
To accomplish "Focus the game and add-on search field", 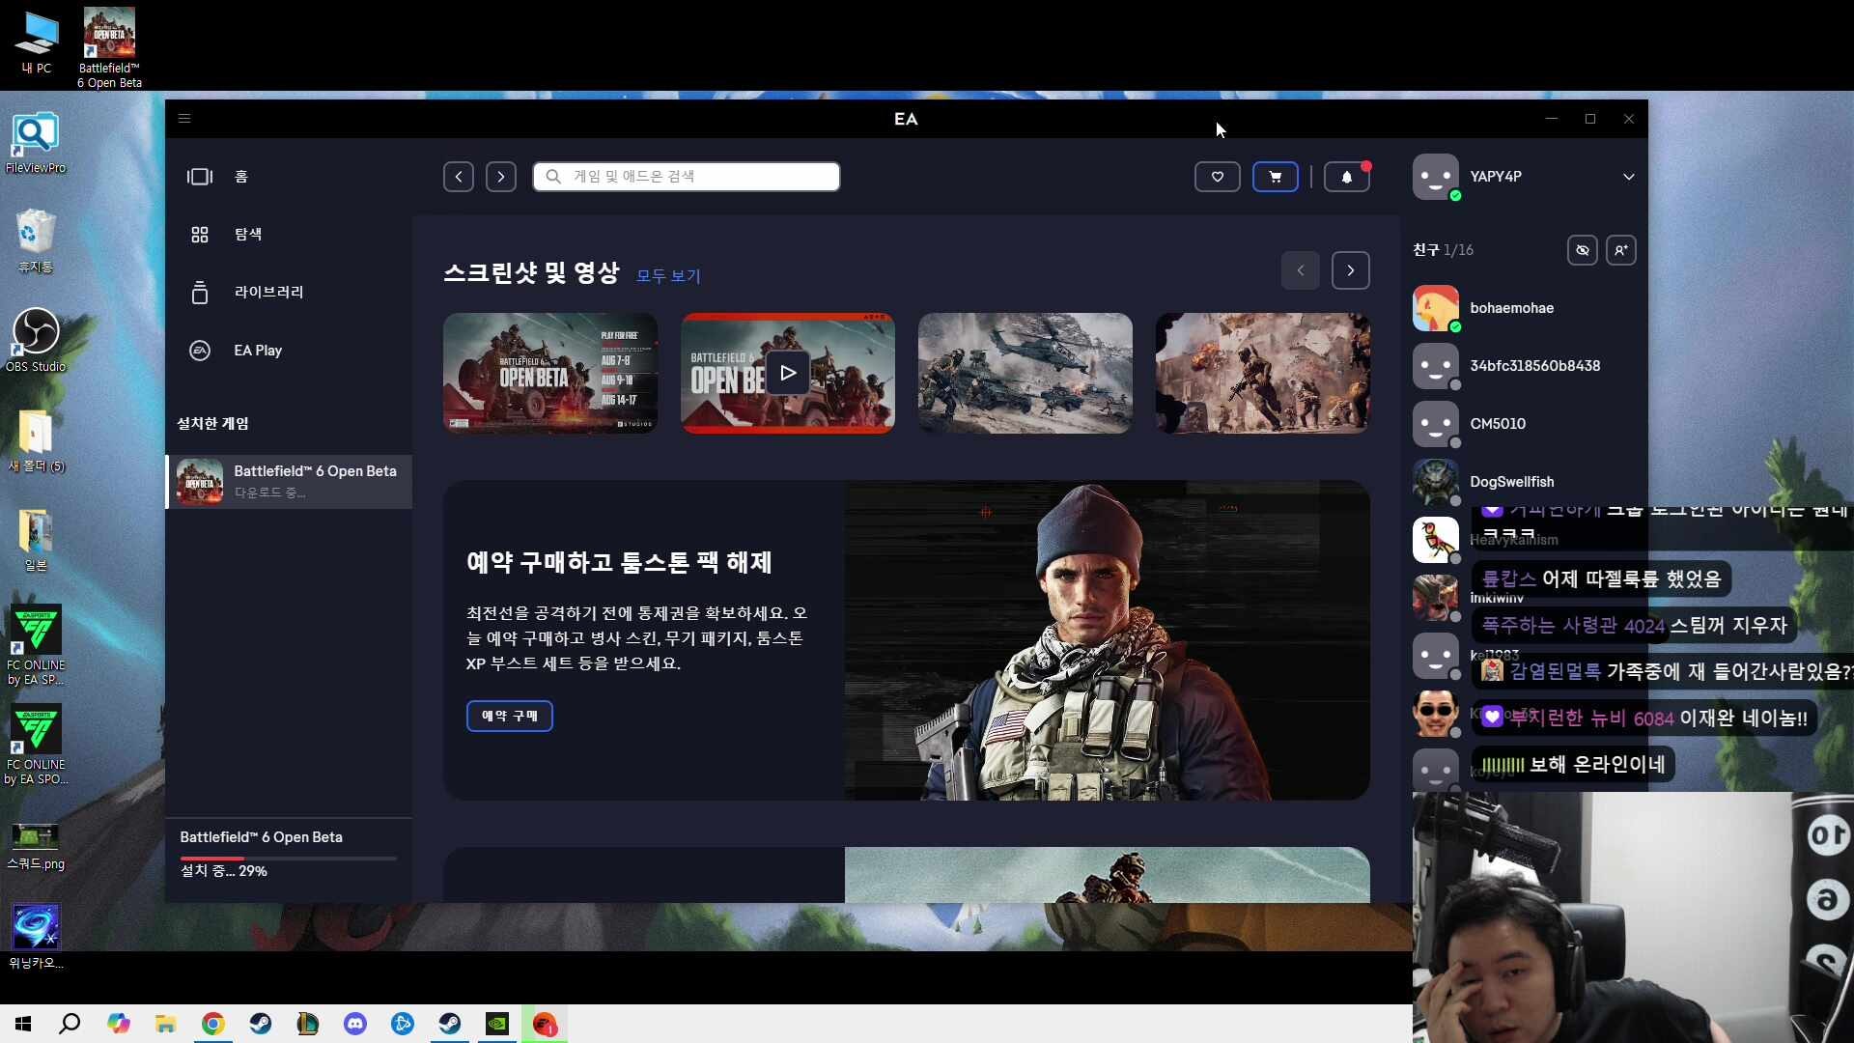I will pyautogui.click(x=687, y=177).
